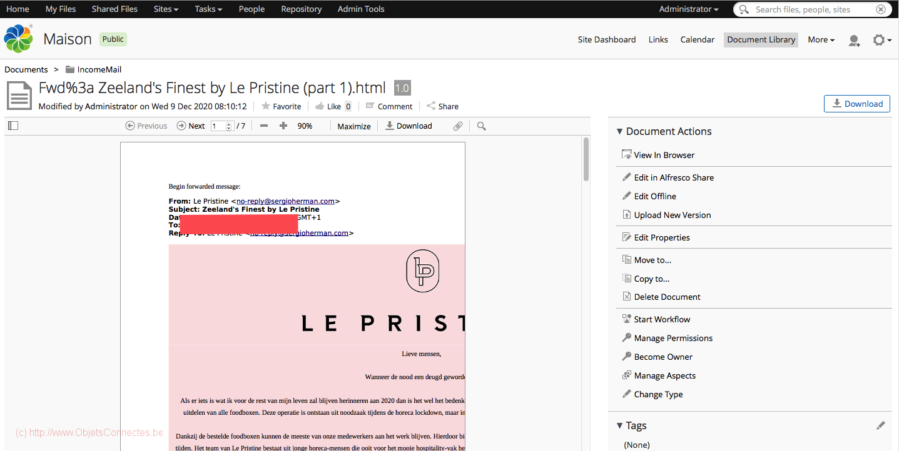Open search options magnifier dropdown
The image size is (899, 451).
click(744, 9)
